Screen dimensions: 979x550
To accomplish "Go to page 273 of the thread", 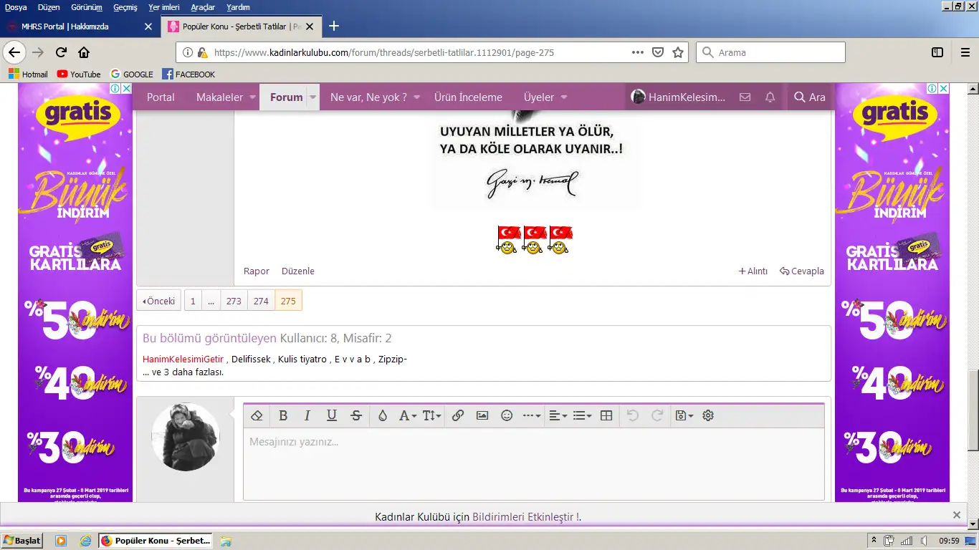I will [234, 301].
